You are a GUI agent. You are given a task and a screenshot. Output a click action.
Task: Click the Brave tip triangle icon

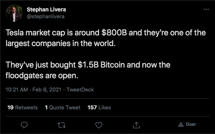181,124
